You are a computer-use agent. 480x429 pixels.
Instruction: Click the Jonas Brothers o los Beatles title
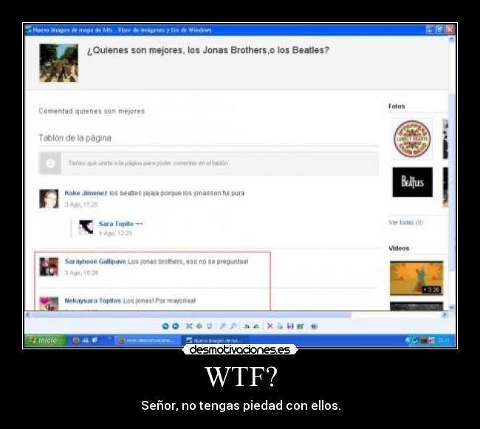[x=208, y=50]
